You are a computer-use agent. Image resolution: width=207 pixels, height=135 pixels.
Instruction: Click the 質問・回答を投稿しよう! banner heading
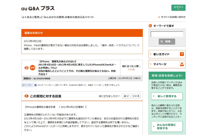click(167, 76)
